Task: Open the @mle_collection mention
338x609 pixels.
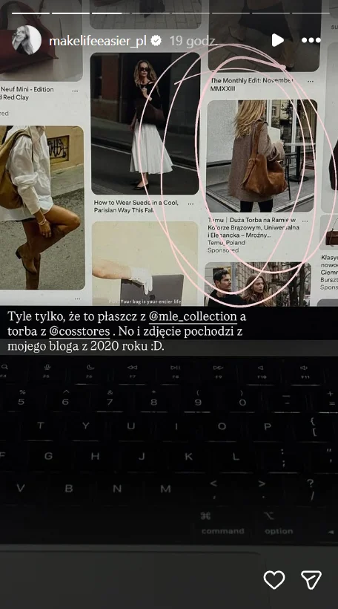Action: tap(193, 316)
